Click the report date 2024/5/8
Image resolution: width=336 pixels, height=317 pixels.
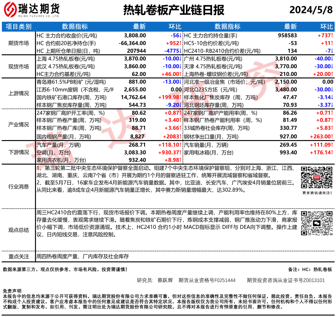tap(311, 10)
